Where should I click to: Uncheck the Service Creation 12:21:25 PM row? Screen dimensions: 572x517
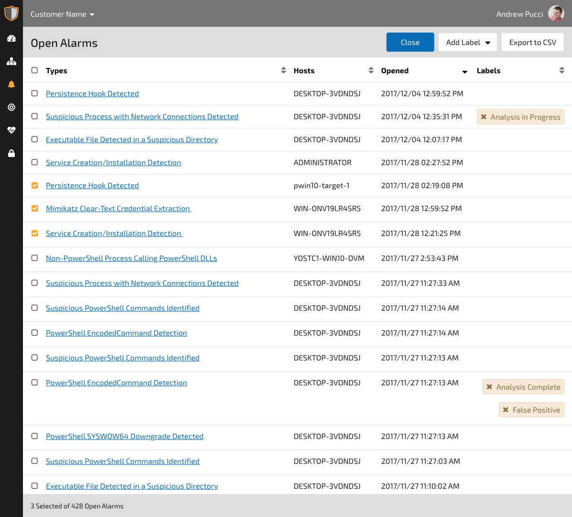pos(34,233)
